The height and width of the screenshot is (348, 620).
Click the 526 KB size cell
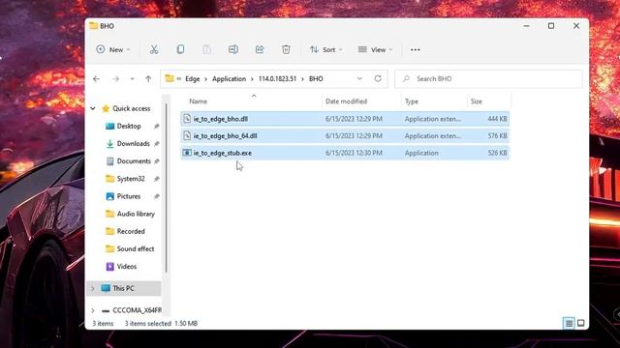(x=497, y=153)
